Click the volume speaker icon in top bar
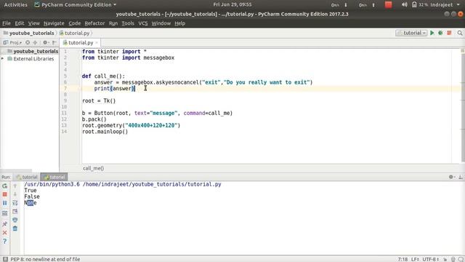The image size is (465, 262). pyautogui.click(x=404, y=5)
